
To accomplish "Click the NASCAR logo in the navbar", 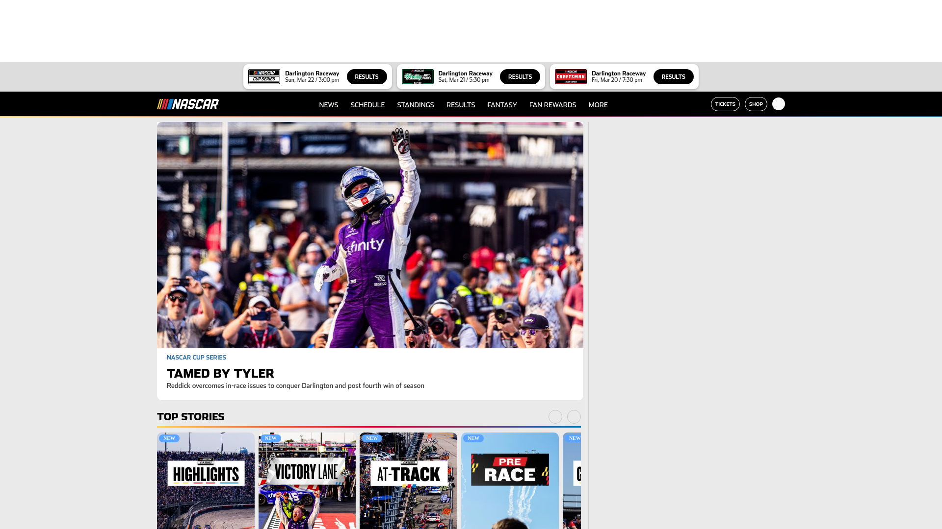I will click(x=188, y=104).
